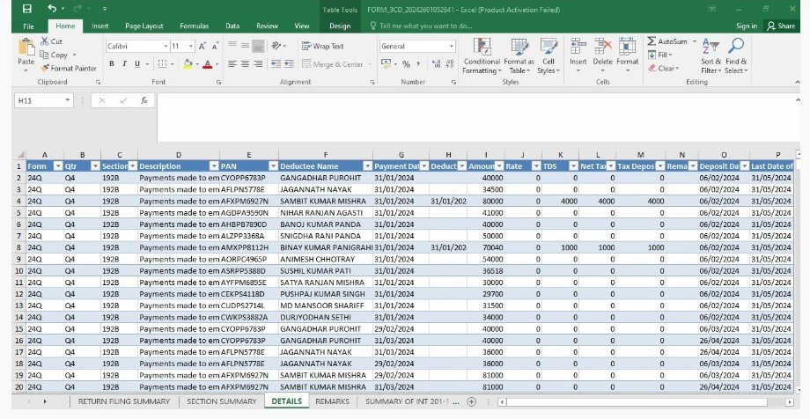Screen dimensions: 810x419
Task: Toggle Bold formatting
Action: tap(112, 64)
